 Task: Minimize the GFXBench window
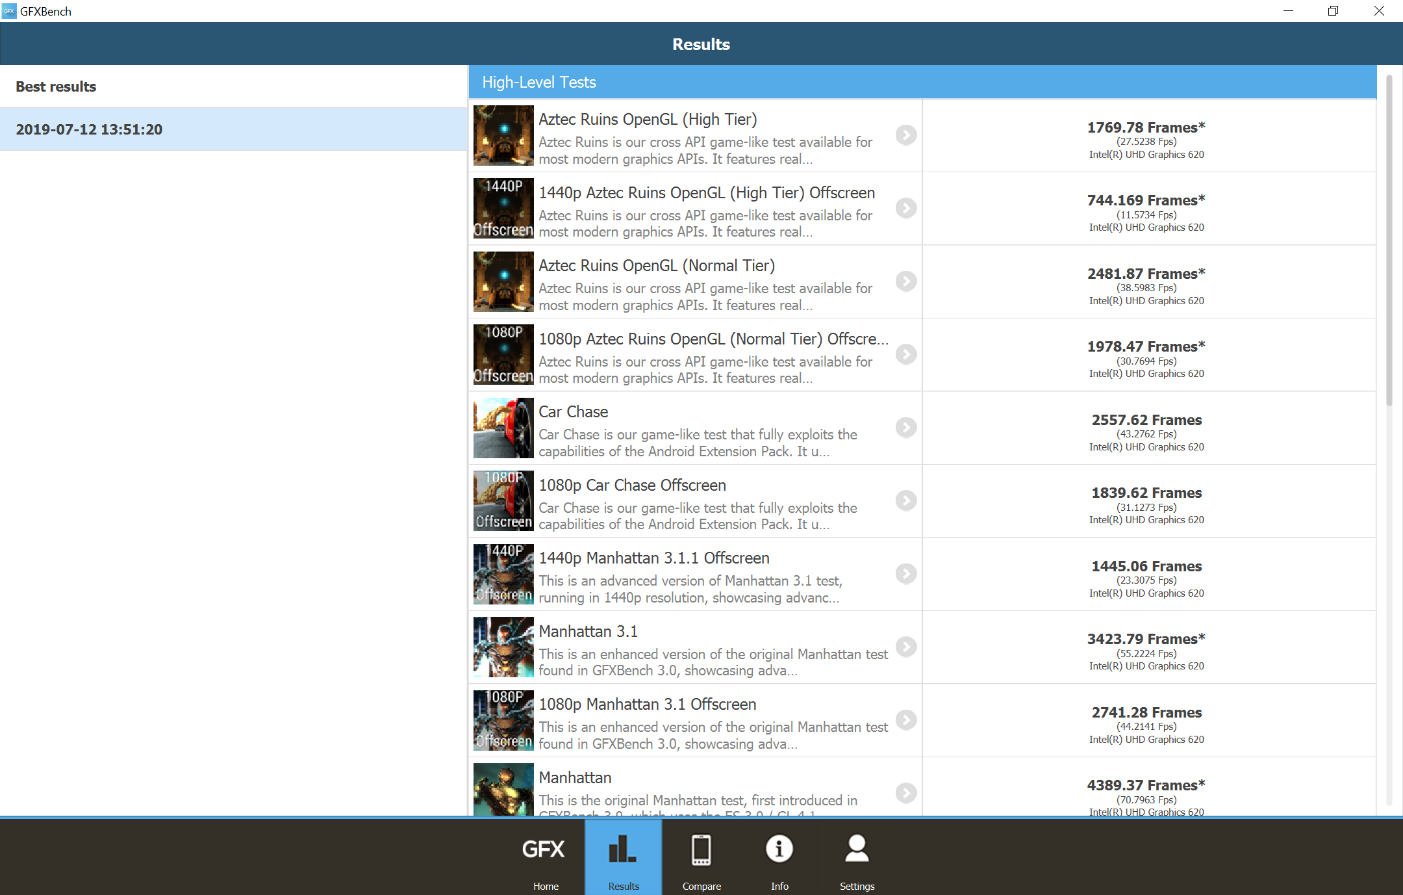(x=1289, y=11)
